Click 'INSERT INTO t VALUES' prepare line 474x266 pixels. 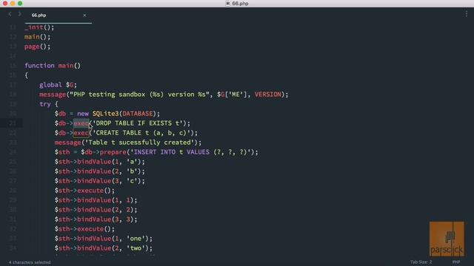pyautogui.click(x=156, y=152)
